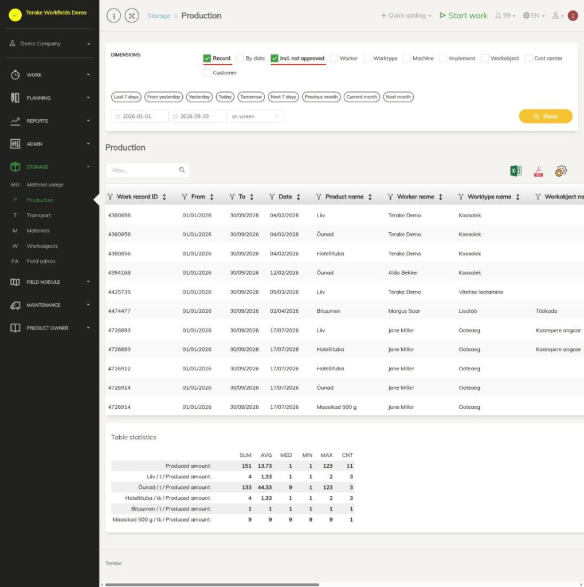Filter the Worktype name column
This screenshot has width=584, height=587.
[461, 197]
